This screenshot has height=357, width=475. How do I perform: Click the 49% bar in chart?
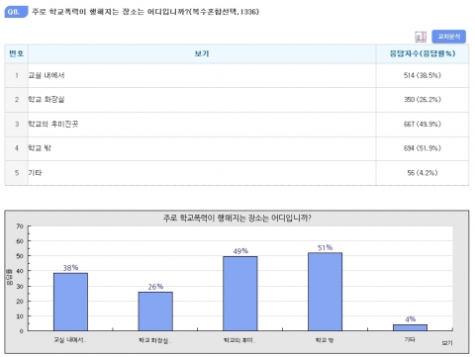(x=240, y=294)
